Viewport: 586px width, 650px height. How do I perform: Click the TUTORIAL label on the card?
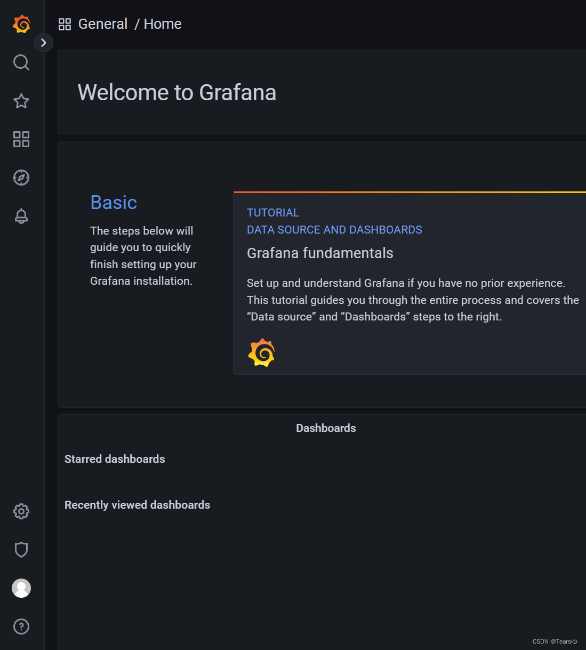(273, 213)
